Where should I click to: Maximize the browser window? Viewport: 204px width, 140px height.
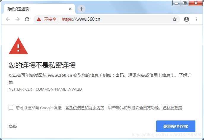pyautogui.click(x=185, y=3)
